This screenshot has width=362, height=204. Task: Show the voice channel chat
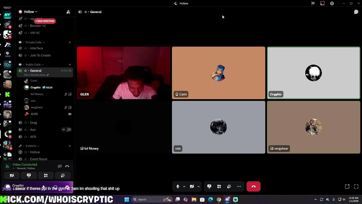(356, 12)
